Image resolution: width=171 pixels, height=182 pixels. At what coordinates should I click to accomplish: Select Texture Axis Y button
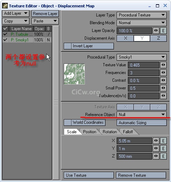point(142,107)
